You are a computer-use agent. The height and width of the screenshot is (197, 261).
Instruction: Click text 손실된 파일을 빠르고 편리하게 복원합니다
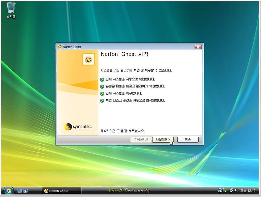(x=135, y=86)
